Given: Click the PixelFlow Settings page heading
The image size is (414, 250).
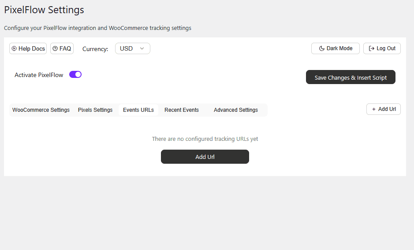Looking at the screenshot, I should [44, 10].
